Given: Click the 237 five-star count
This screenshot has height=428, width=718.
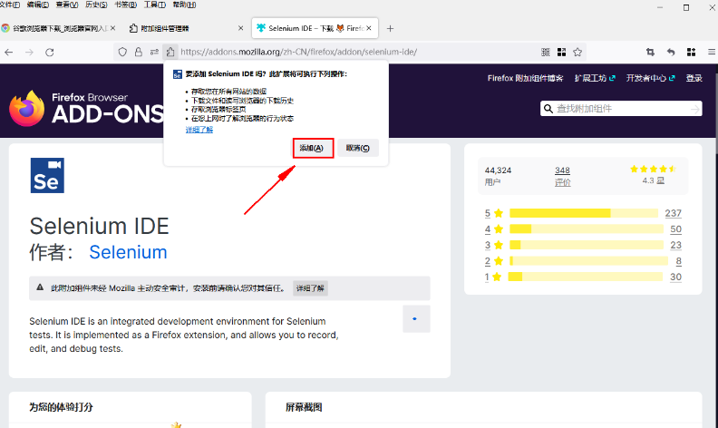Looking at the screenshot, I should pos(673,213).
